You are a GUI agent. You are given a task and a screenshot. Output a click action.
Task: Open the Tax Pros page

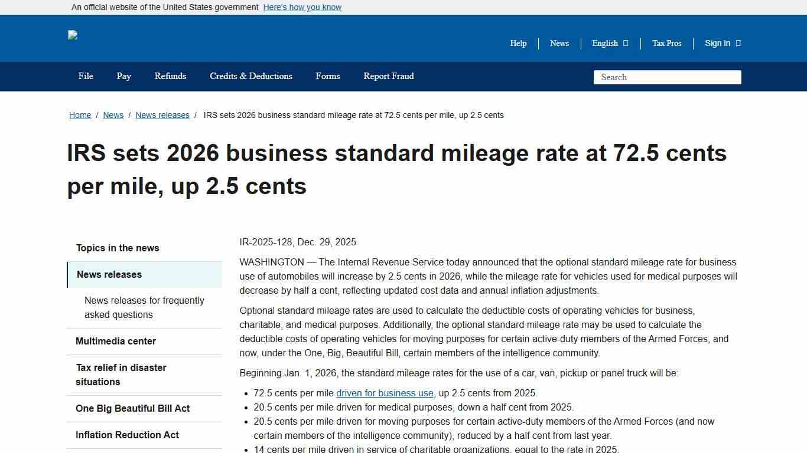pos(666,43)
